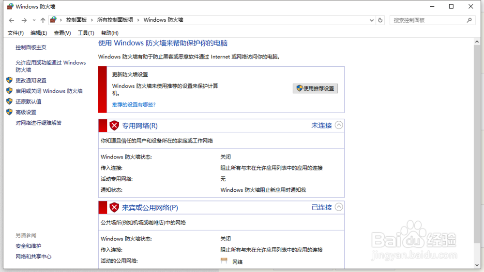The image size is (484, 272).
Task: Click the vertical scrollbar thumb
Action: 477,144
